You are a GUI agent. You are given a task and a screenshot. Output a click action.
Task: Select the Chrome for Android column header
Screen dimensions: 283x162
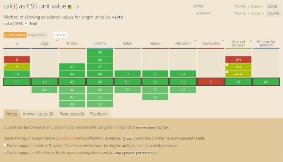(x=266, y=44)
